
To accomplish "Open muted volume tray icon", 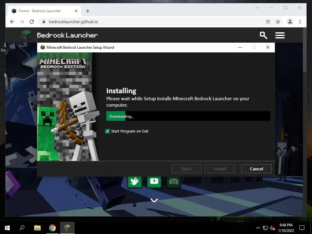I will pyautogui.click(x=272, y=228).
